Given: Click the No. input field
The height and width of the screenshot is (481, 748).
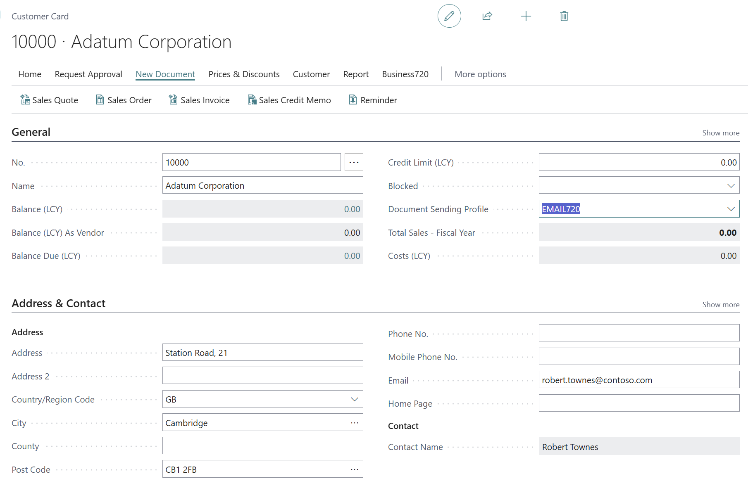Looking at the screenshot, I should point(251,162).
